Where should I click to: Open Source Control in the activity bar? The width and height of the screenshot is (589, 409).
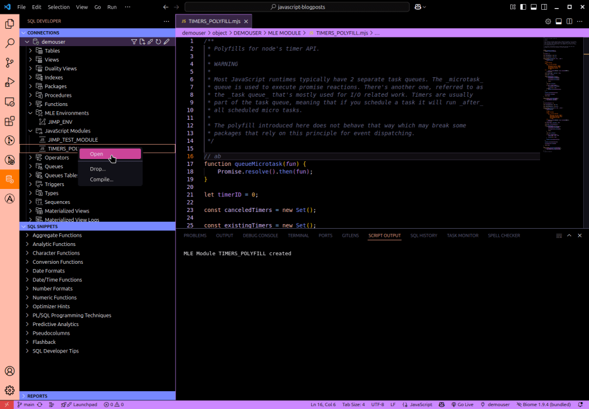pos(10,62)
